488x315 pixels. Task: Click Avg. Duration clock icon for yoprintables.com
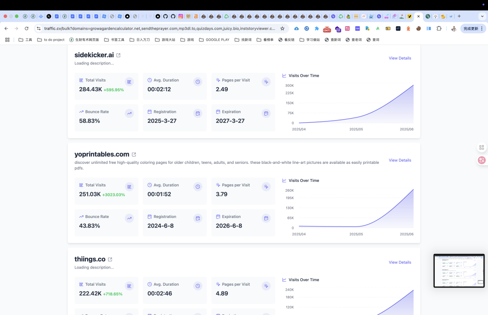pyautogui.click(x=197, y=186)
